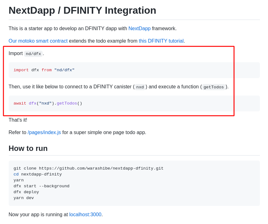The height and width of the screenshot is (224, 268).
Task: Click the 'cd nextdapp-dfinity' line
Action: point(38,174)
